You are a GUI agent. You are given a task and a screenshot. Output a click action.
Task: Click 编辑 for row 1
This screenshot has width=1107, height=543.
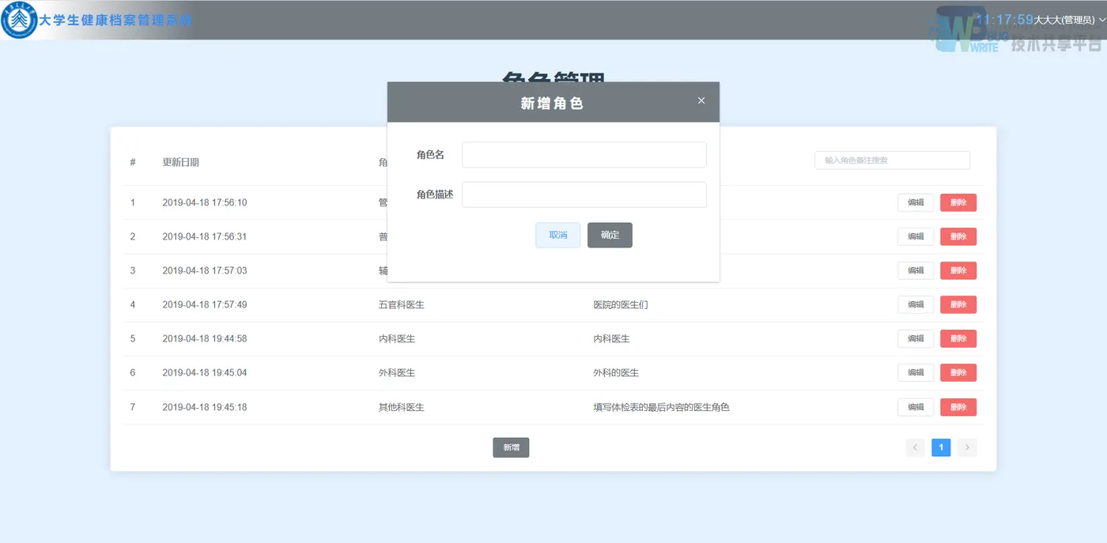pos(916,203)
